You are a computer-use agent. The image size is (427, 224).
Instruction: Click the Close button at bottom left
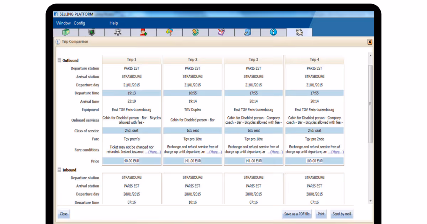coord(64,214)
